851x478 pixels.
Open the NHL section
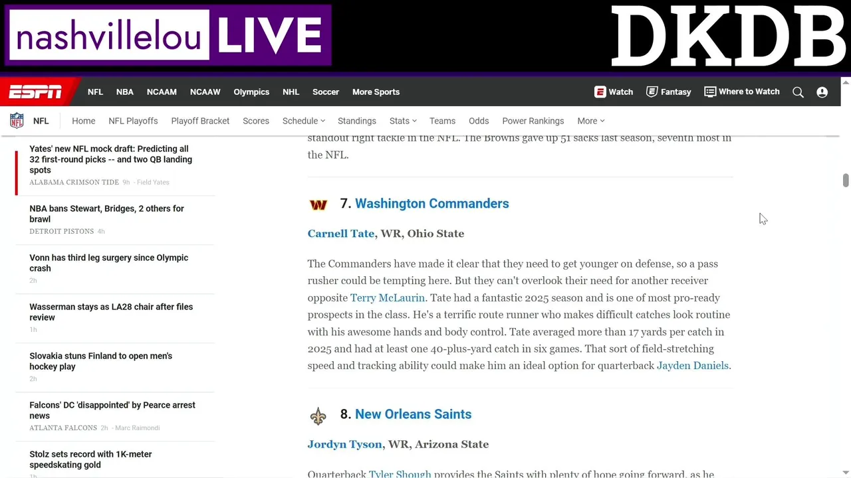click(291, 92)
